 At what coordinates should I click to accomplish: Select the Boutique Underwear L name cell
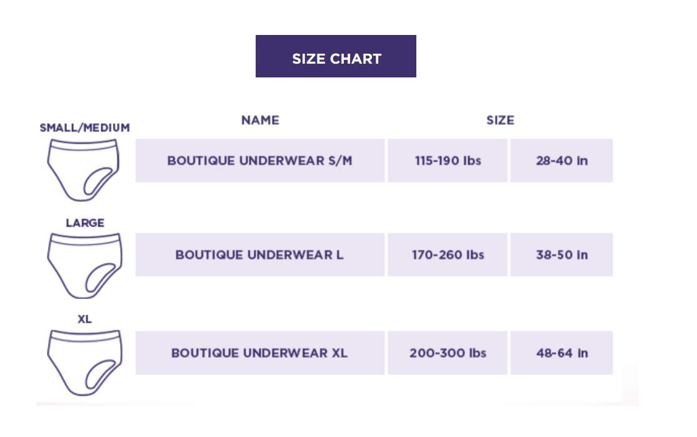tap(259, 255)
